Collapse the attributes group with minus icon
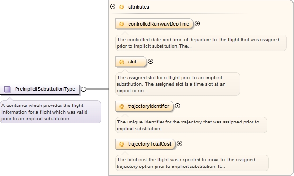294x176 pixels. coord(112,7)
